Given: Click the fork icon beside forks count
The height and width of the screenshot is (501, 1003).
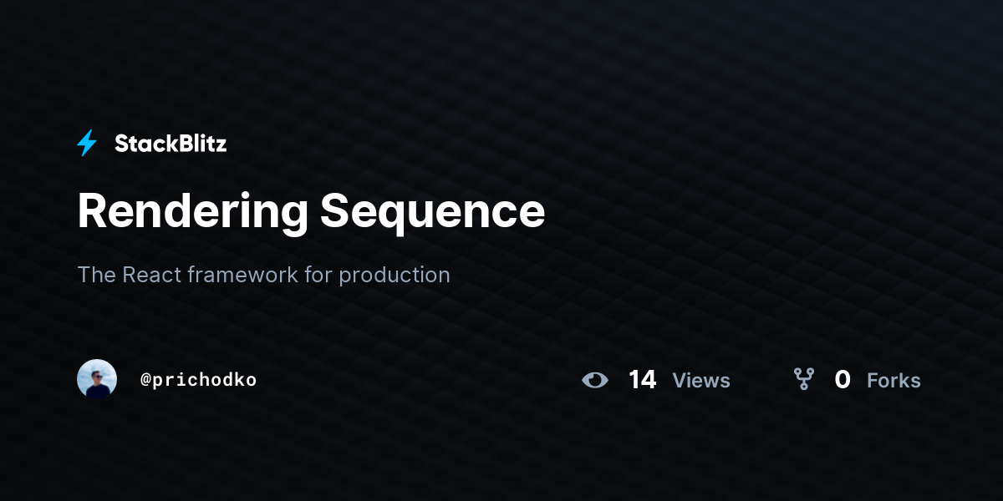Looking at the screenshot, I should 804,380.
